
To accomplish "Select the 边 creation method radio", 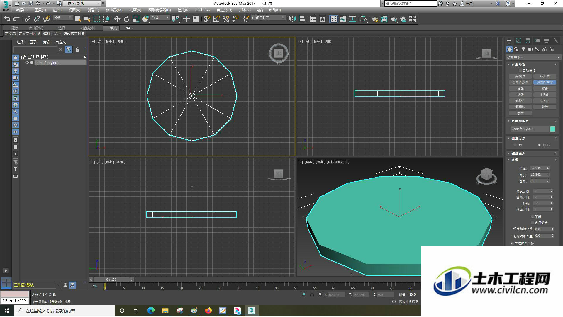I will click(515, 145).
